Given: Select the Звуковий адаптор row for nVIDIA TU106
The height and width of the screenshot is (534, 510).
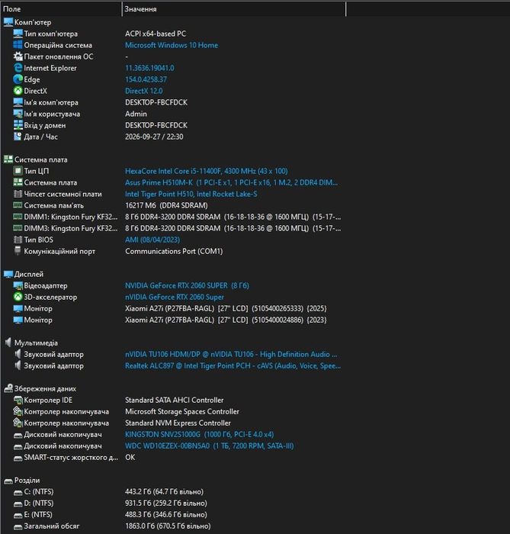Looking at the screenshot, I should click(176, 354).
